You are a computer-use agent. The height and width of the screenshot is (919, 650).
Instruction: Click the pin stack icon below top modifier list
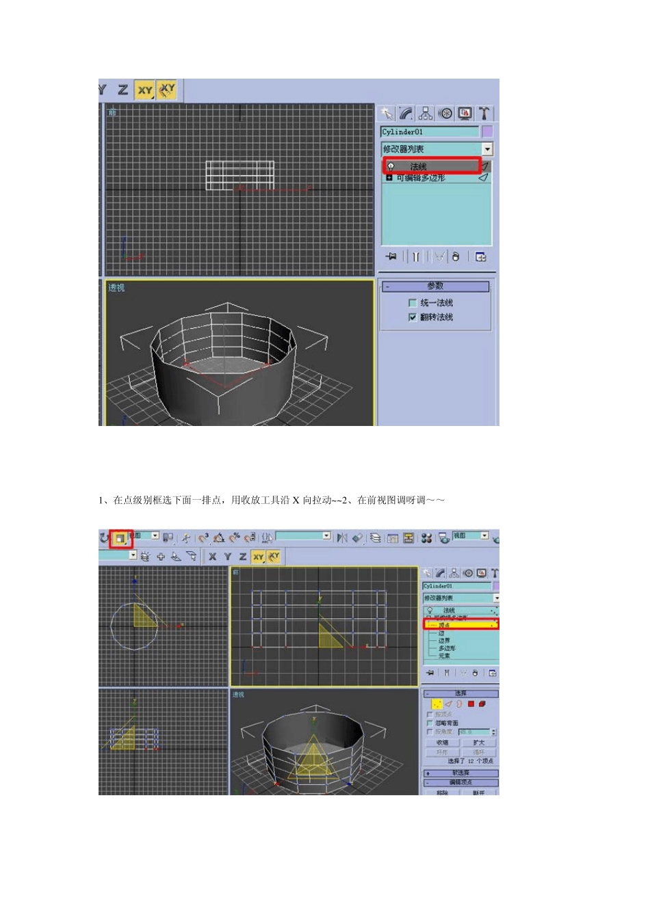(391, 257)
